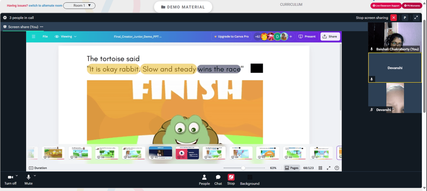Open the People panel

[x=204, y=180]
